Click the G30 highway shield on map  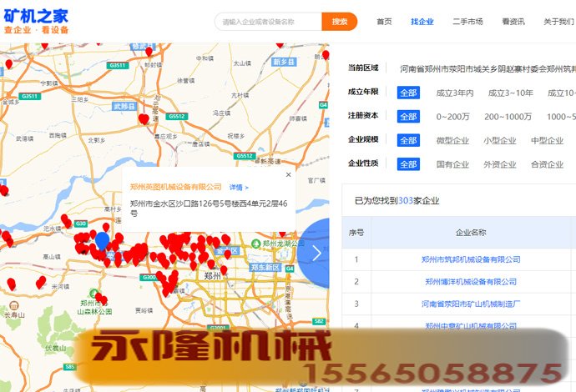(80, 224)
